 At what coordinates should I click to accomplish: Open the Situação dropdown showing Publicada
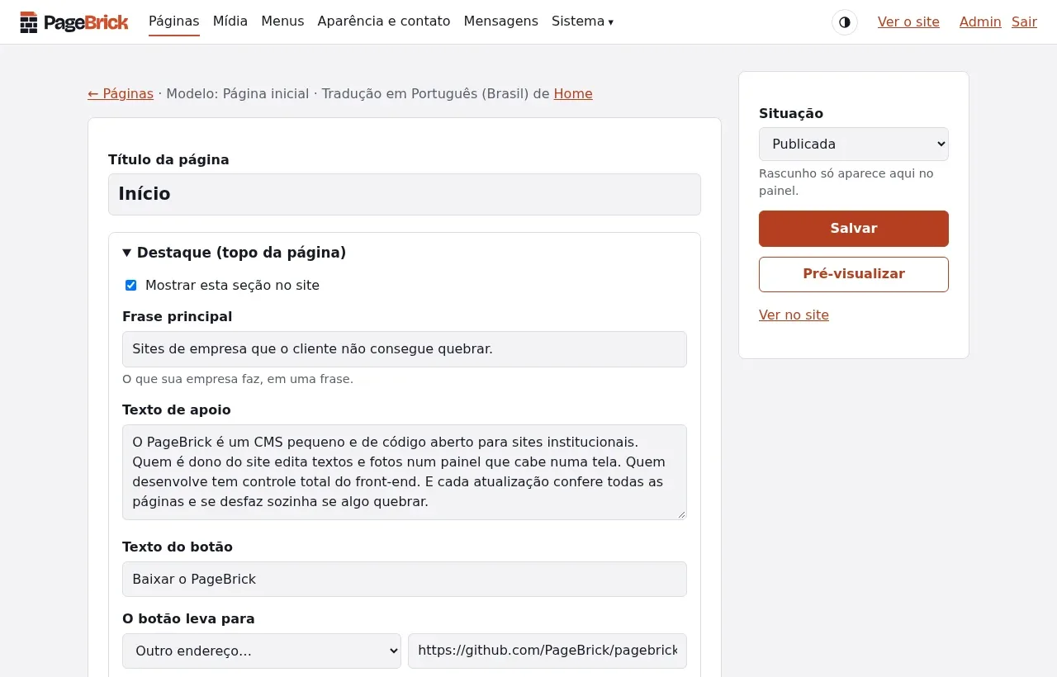854,144
